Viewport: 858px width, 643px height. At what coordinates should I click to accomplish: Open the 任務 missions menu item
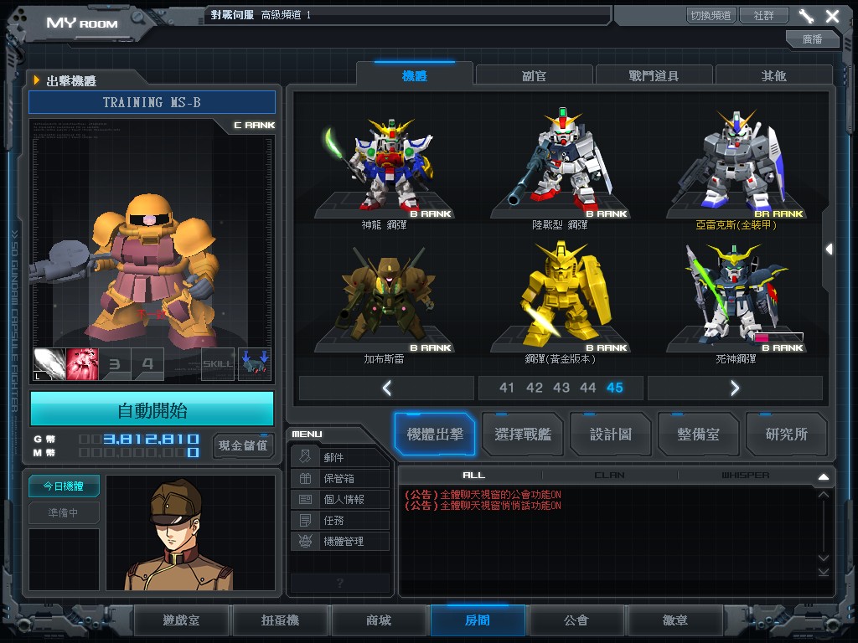pyautogui.click(x=340, y=520)
